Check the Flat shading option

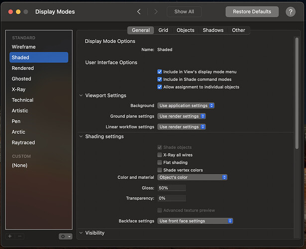[160, 162]
